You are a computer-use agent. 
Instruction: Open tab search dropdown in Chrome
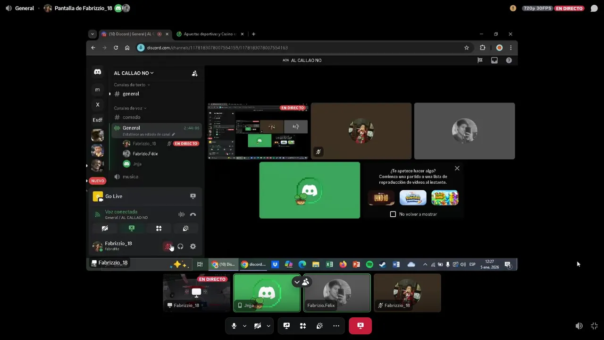coord(92,34)
